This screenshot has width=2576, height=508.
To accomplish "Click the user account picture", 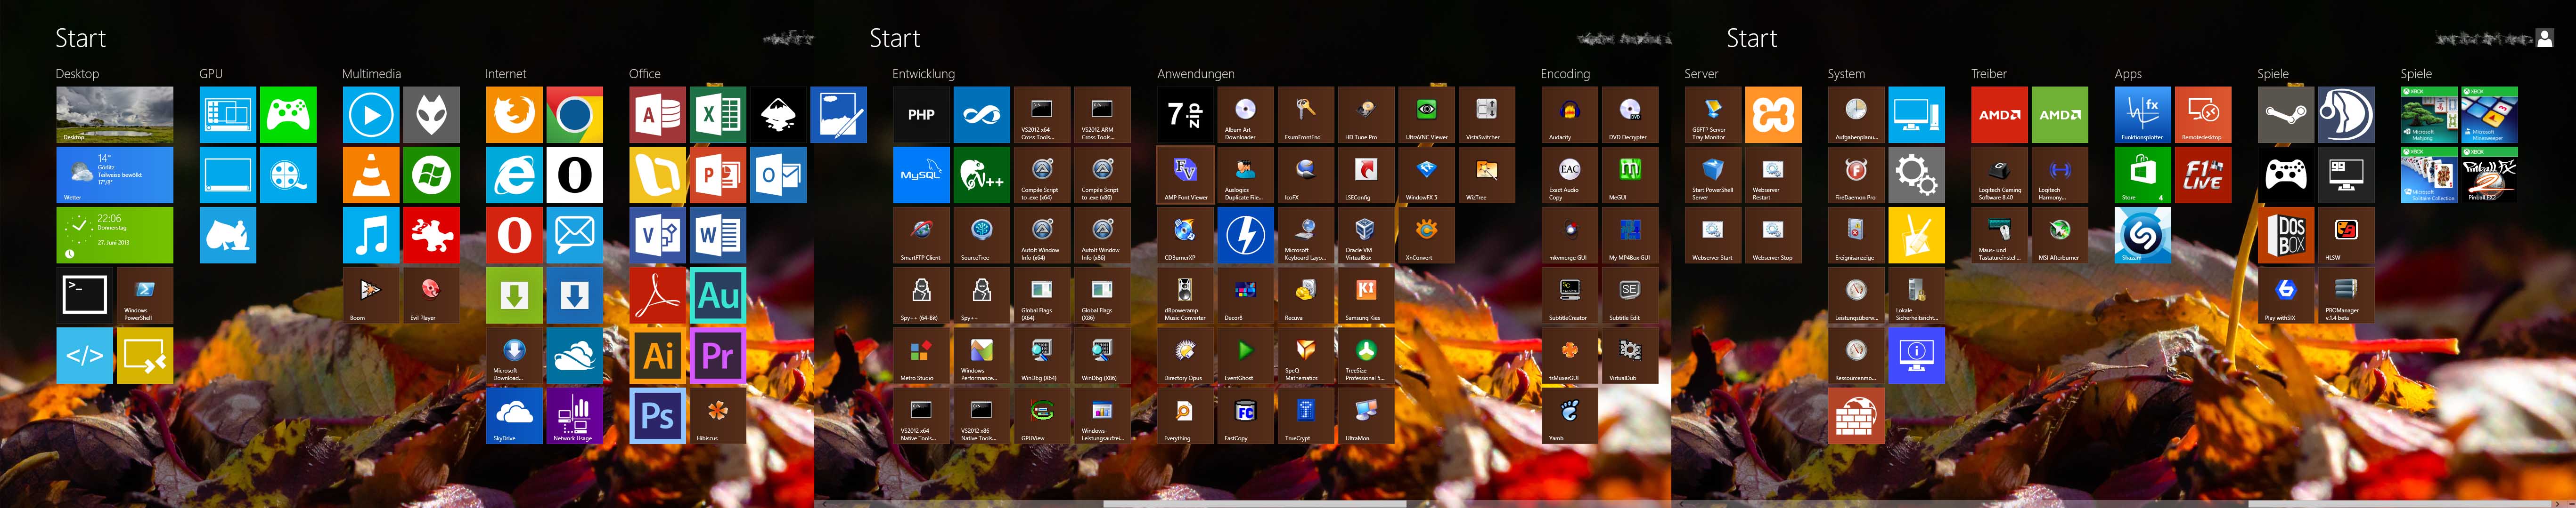I will tap(2545, 38).
